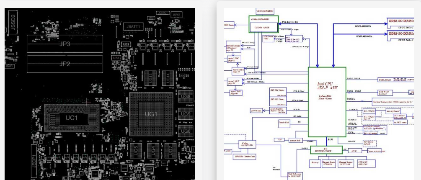The image size is (421, 180).
Task: Select the UG5 memory chip
Action: [x=136, y=151]
